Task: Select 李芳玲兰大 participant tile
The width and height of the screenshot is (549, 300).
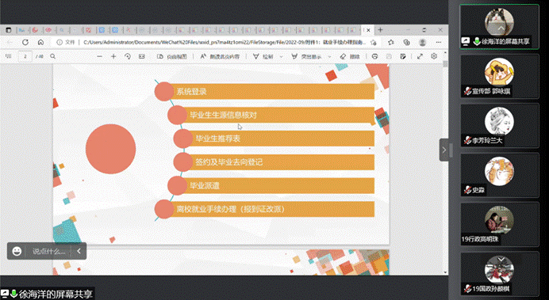Action: (x=499, y=126)
